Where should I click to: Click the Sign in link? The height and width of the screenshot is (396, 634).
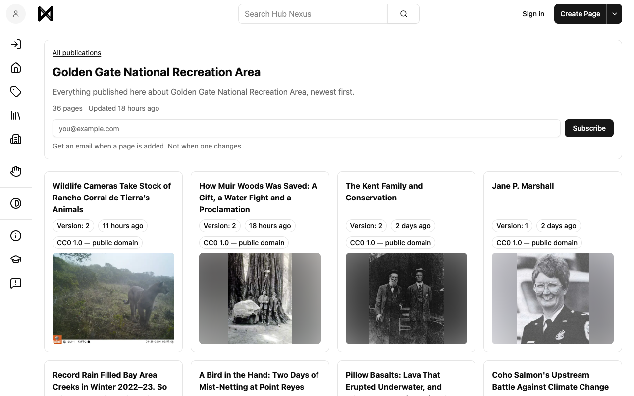pyautogui.click(x=533, y=14)
